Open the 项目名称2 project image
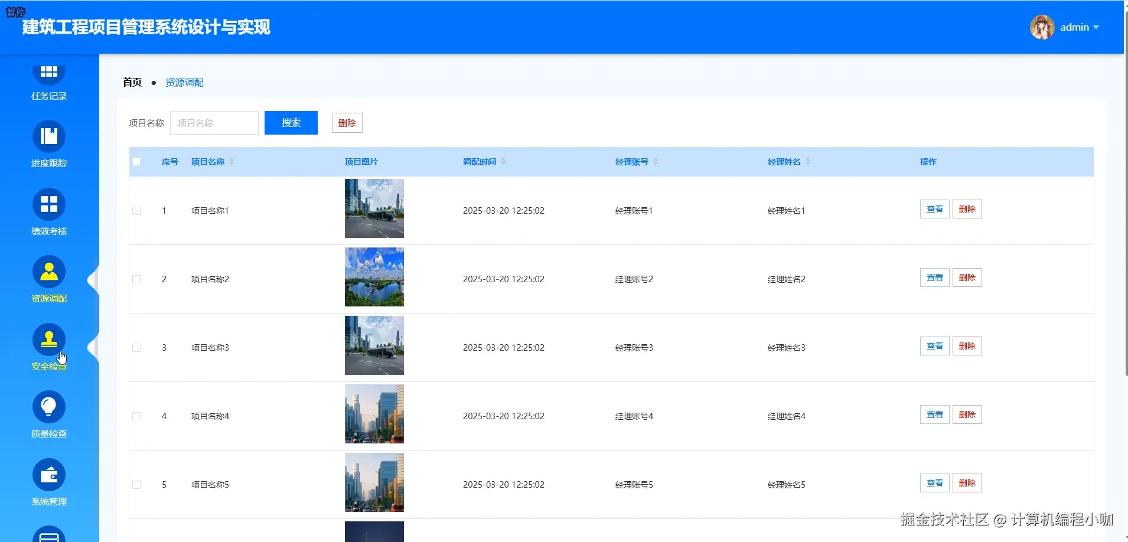 coord(374,277)
